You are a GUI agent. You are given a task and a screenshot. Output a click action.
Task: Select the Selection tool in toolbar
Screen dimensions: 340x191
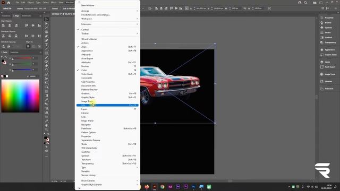point(46,19)
